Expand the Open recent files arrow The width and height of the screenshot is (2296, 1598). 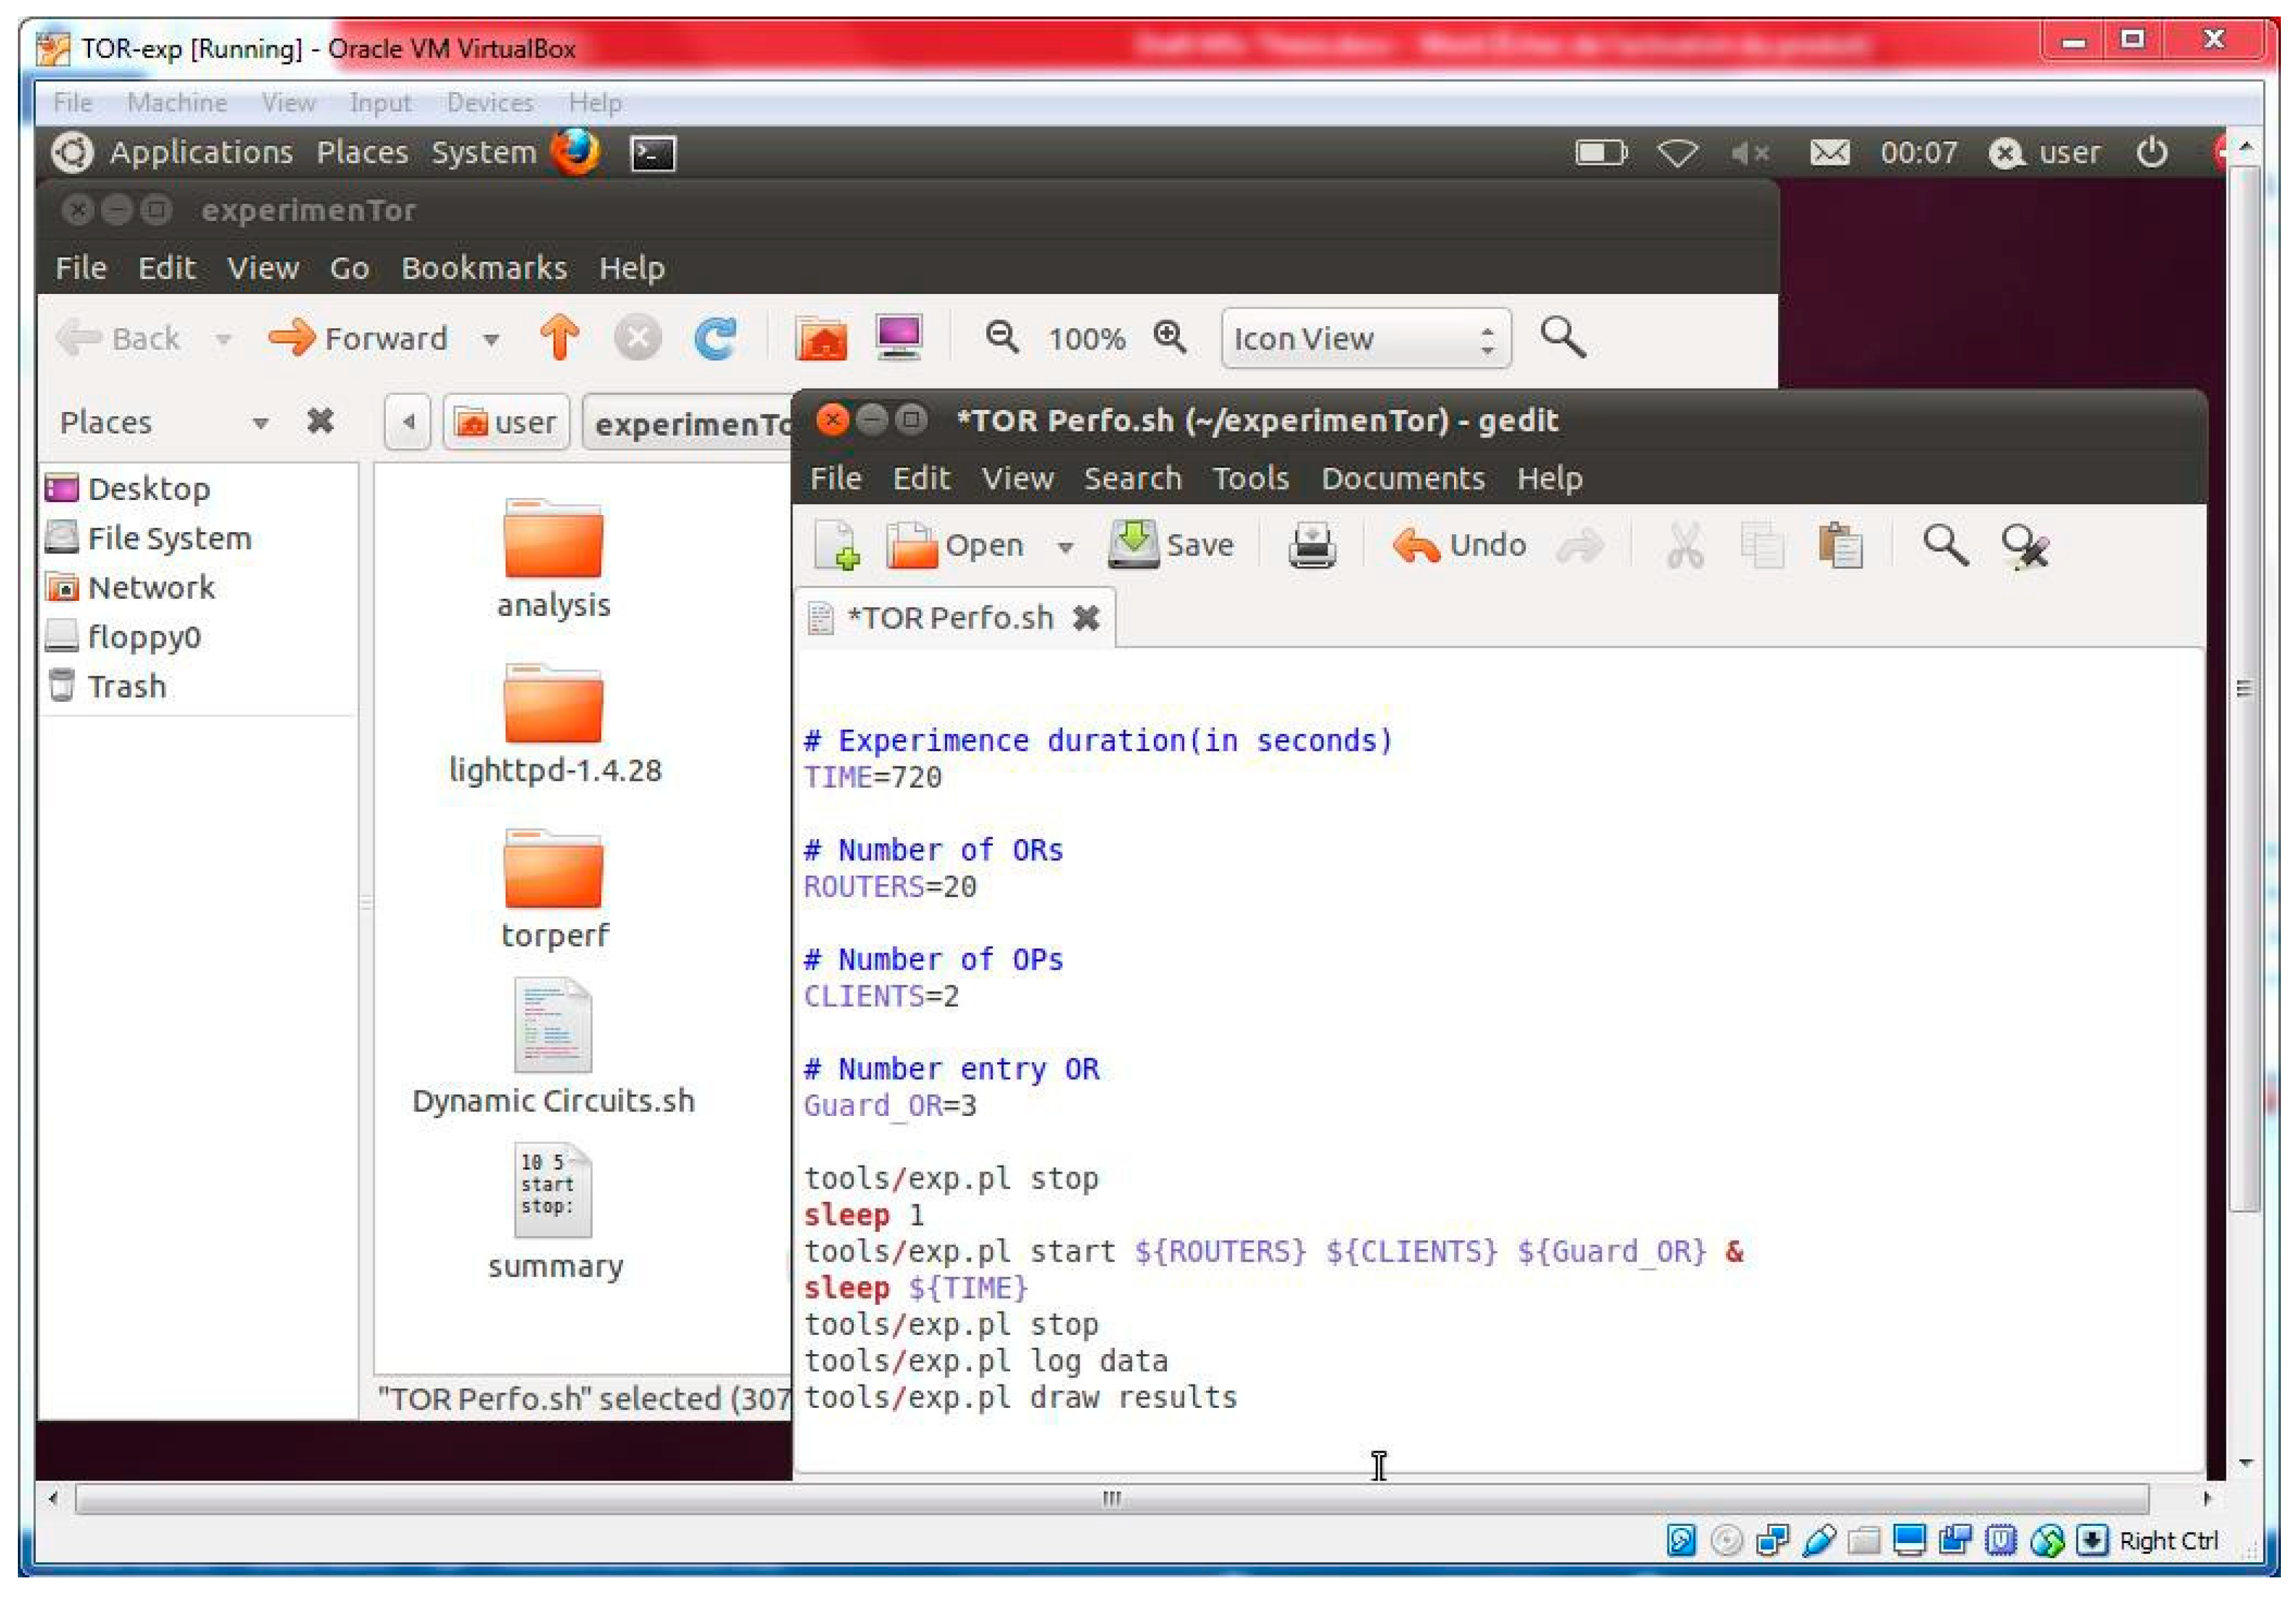point(1065,547)
